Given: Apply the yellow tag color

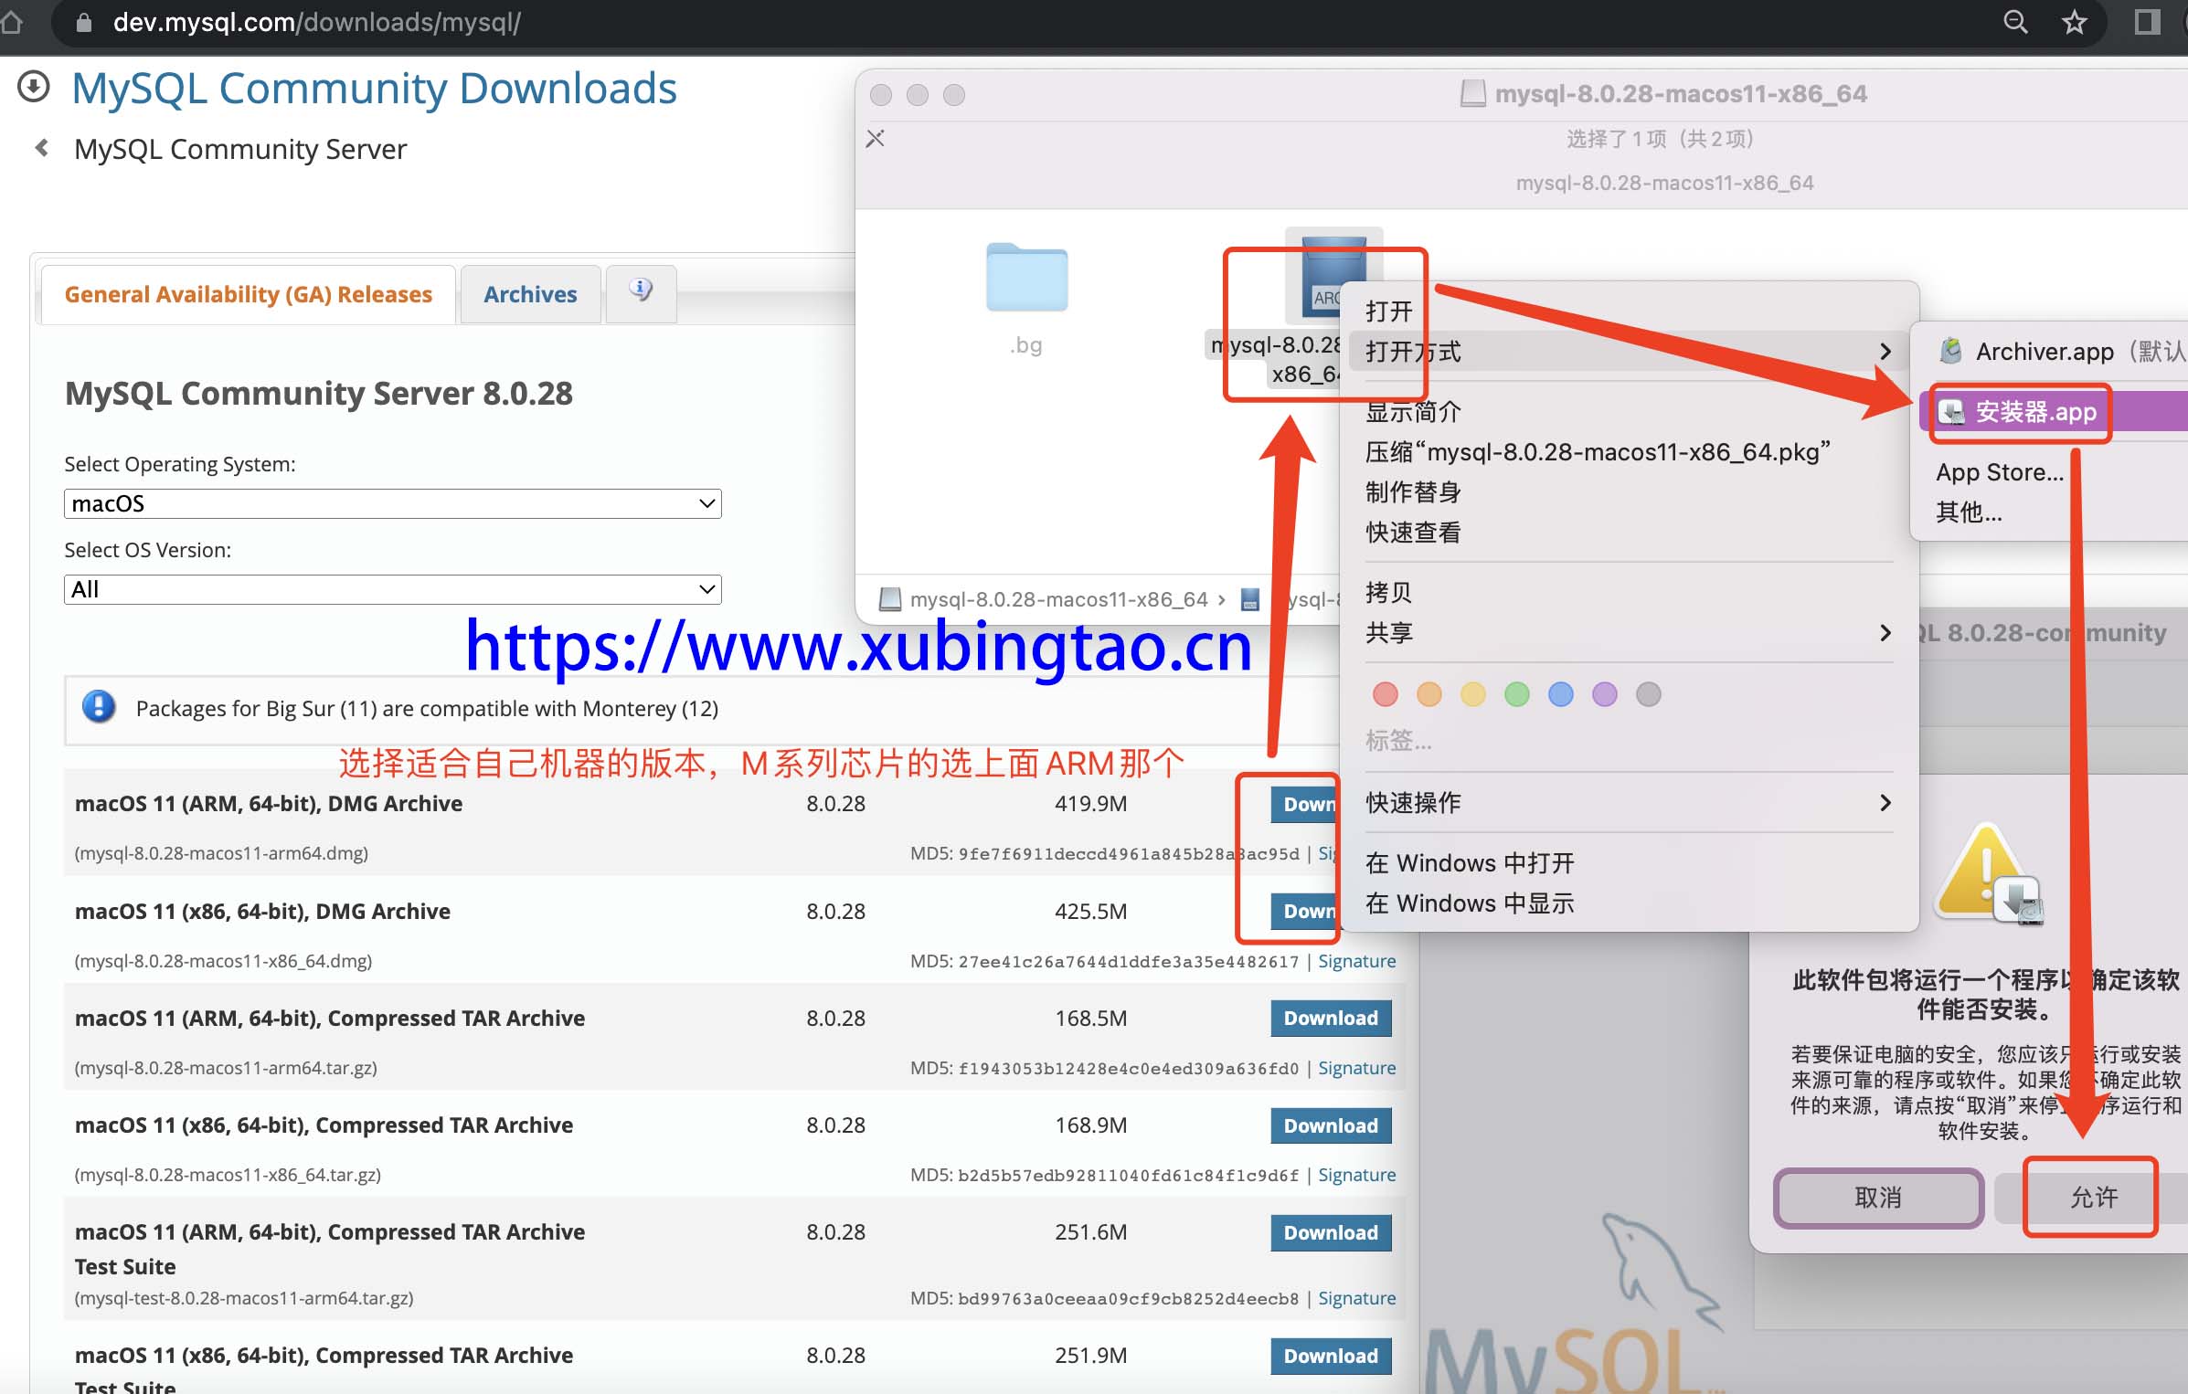Looking at the screenshot, I should pos(1473,694).
